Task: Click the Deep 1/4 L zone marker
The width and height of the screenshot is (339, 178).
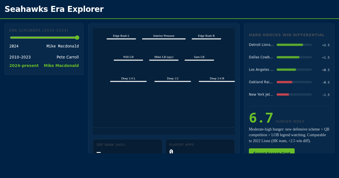Action: tap(128, 79)
